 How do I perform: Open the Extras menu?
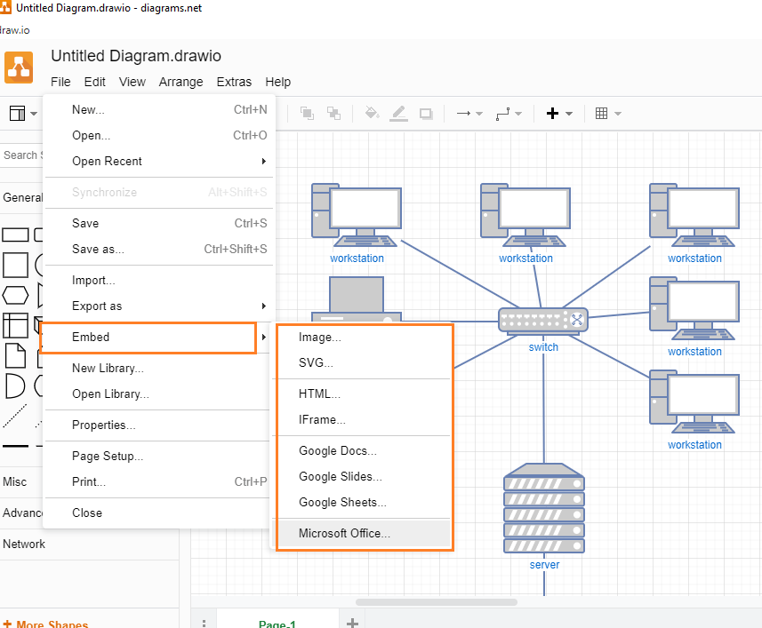click(234, 82)
